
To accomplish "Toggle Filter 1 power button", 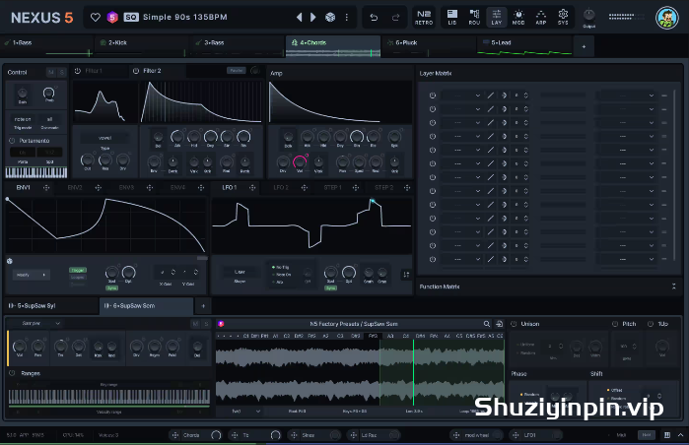I will [x=78, y=71].
